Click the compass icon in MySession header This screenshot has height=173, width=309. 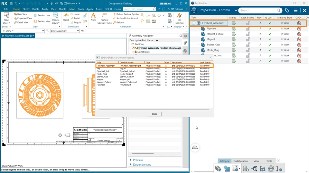click(194, 10)
